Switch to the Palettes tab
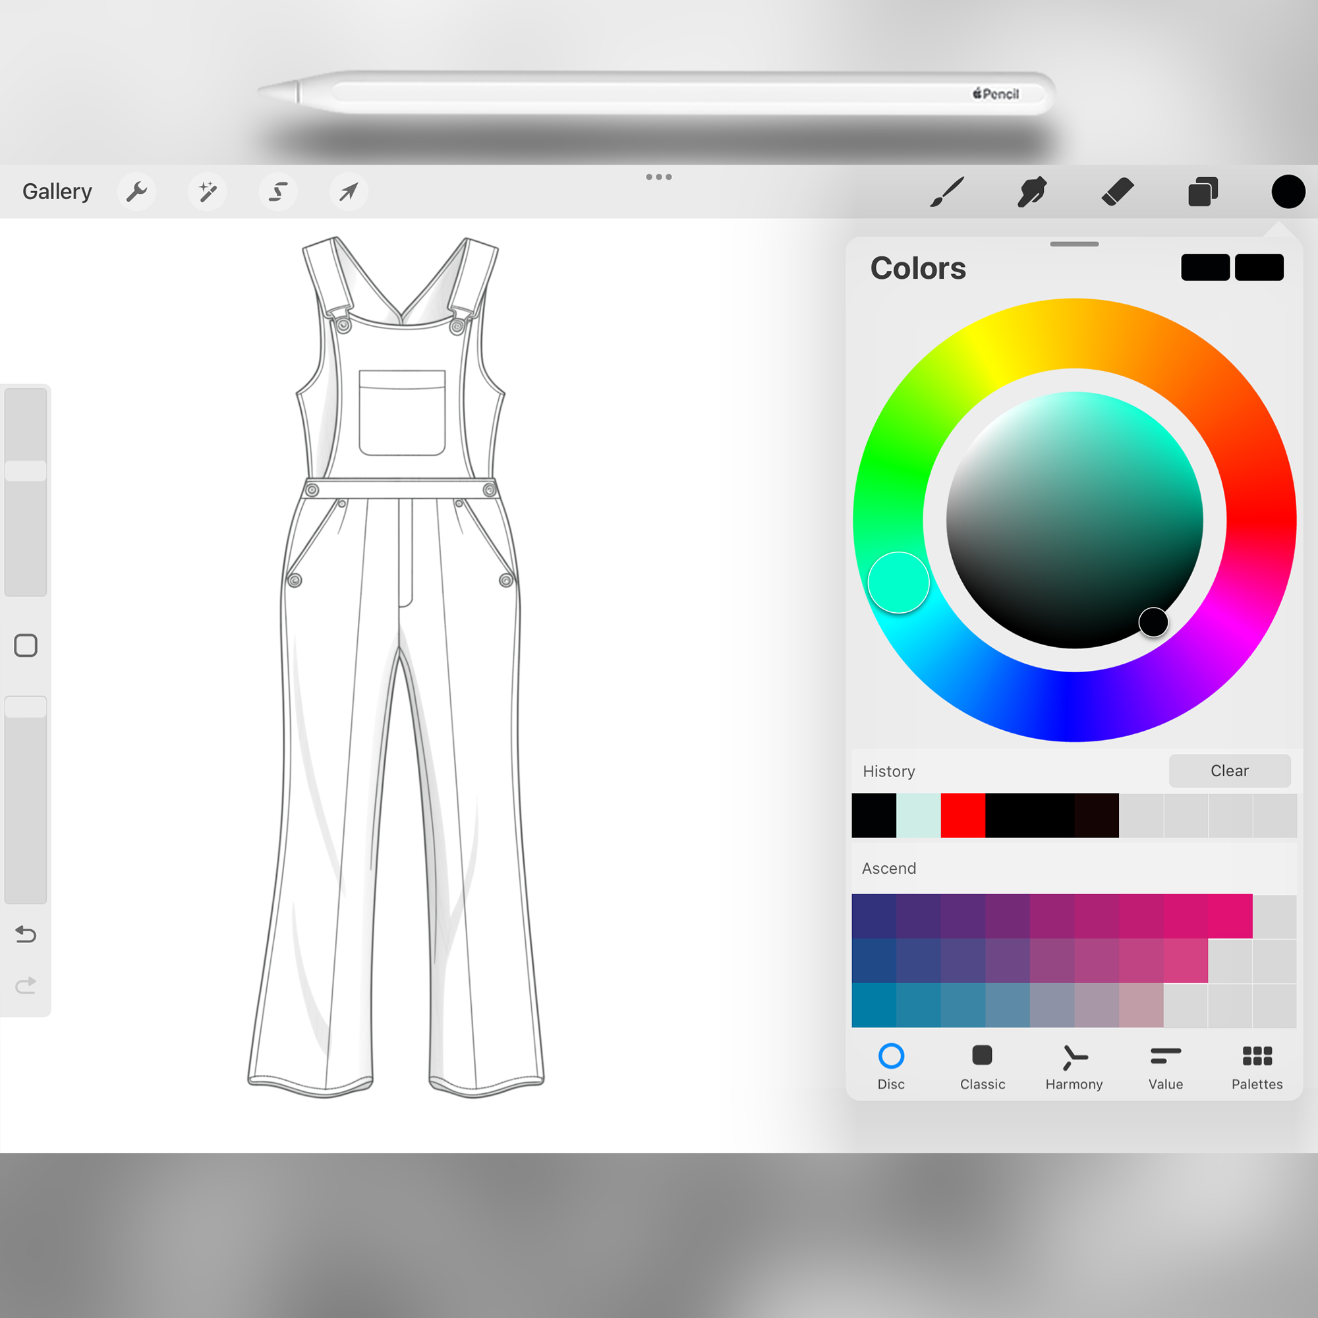The width and height of the screenshot is (1318, 1318). [1257, 1066]
